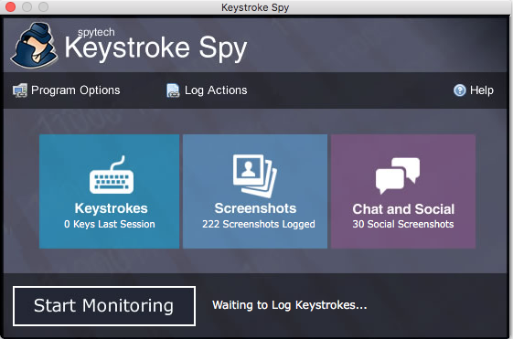Click the spy detective logo icon
The image size is (513, 339).
pyautogui.click(x=34, y=45)
